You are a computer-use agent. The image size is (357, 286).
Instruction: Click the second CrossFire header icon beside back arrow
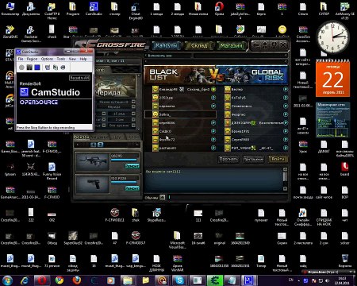point(265,45)
